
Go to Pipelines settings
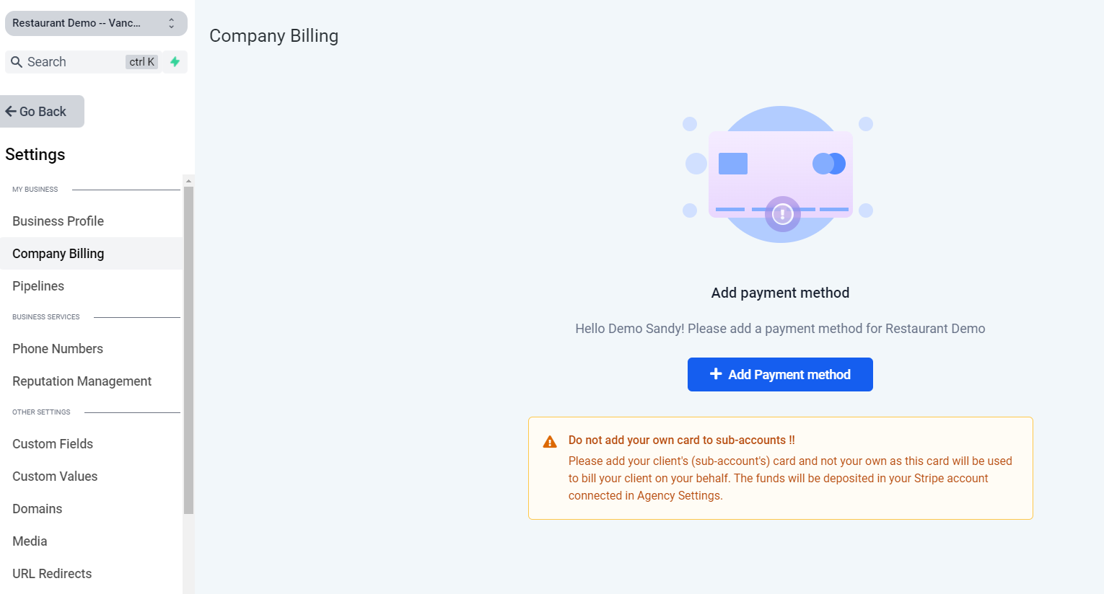[38, 286]
